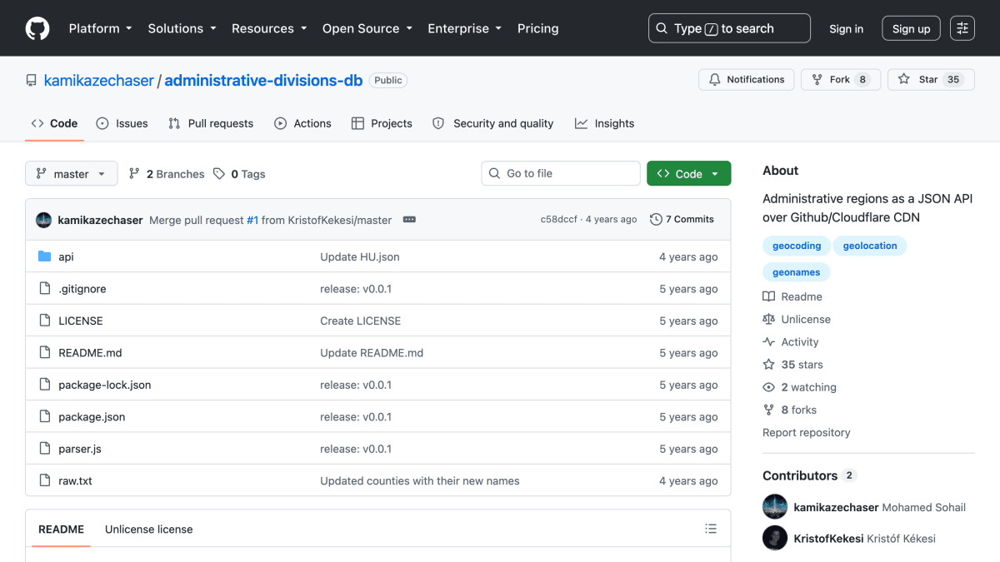This screenshot has width=1000, height=562.
Task: Expand the Solutions menu
Action: (182, 28)
